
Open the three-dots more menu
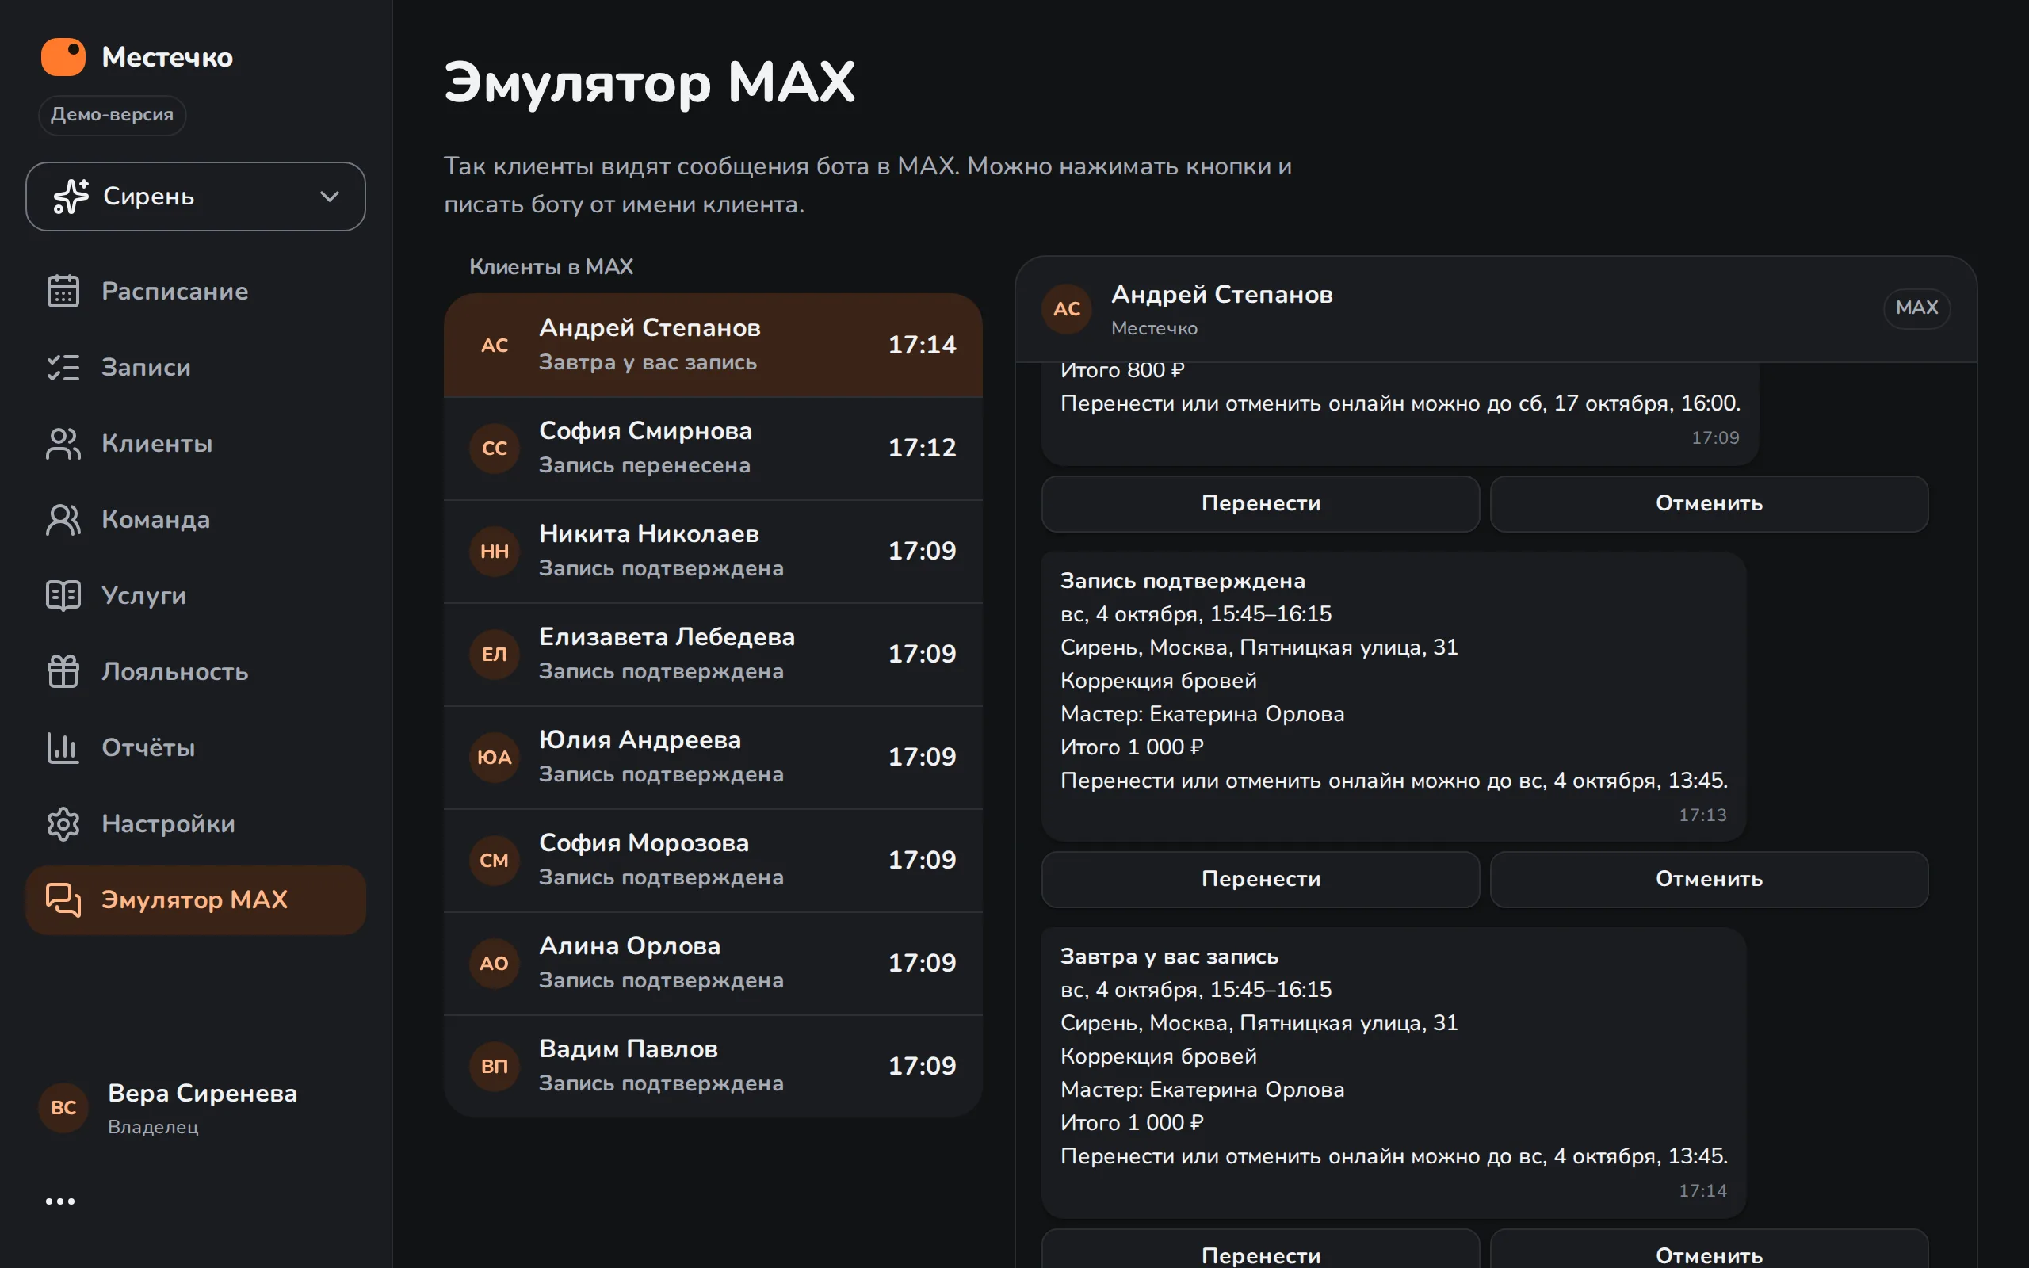point(59,1201)
